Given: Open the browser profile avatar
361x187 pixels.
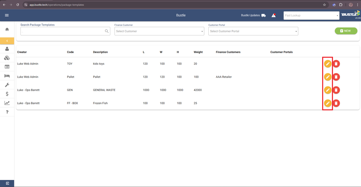Looking at the screenshot, I should (351, 5).
